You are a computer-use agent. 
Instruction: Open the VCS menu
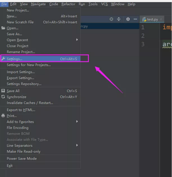(104, 4)
